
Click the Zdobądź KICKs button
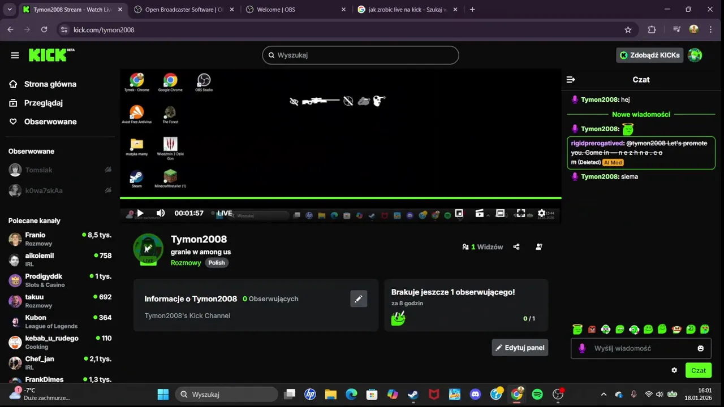[650, 55]
